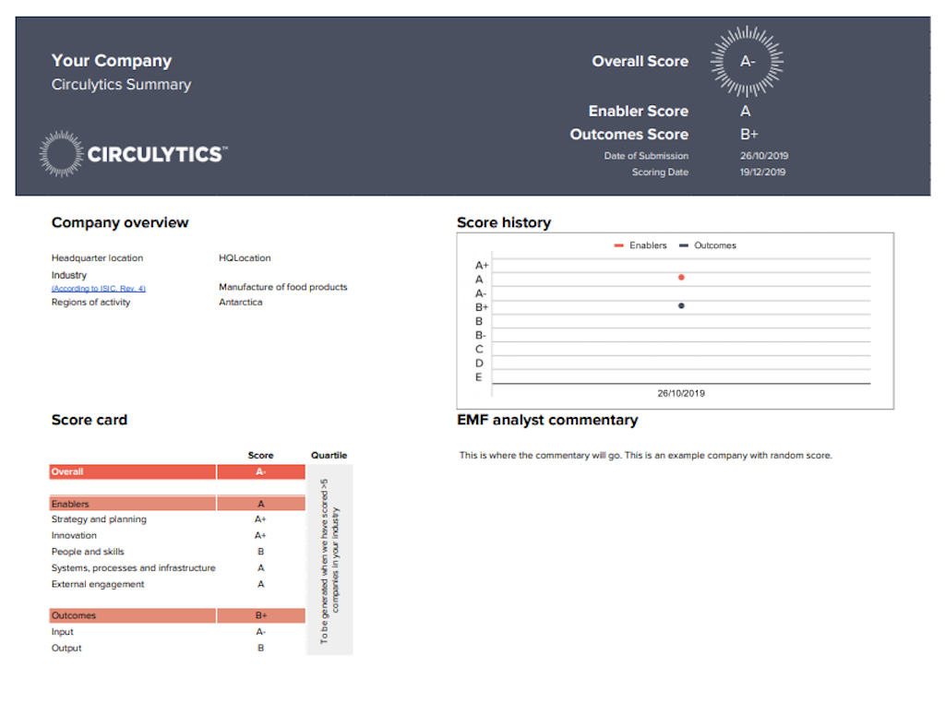
Task: Click the Circulytics wordmark text
Action: (157, 154)
